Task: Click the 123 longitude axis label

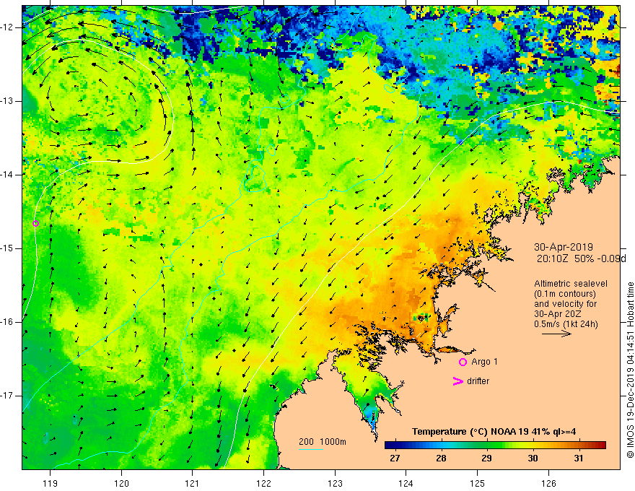Action: (x=335, y=483)
